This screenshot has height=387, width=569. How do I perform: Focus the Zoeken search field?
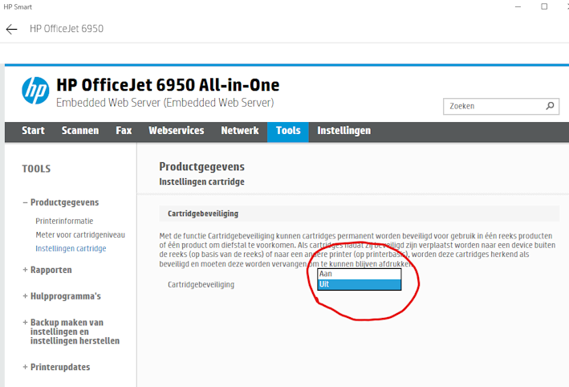[501, 106]
